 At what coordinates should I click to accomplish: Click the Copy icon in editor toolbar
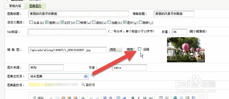[x=57, y=98]
